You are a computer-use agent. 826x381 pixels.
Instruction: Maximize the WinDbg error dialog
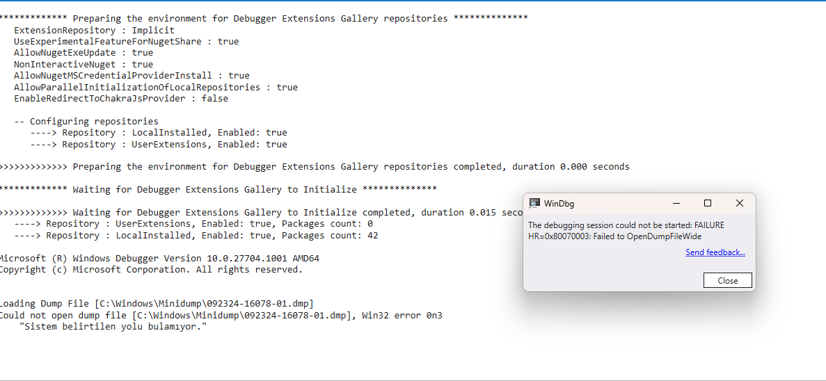(708, 203)
